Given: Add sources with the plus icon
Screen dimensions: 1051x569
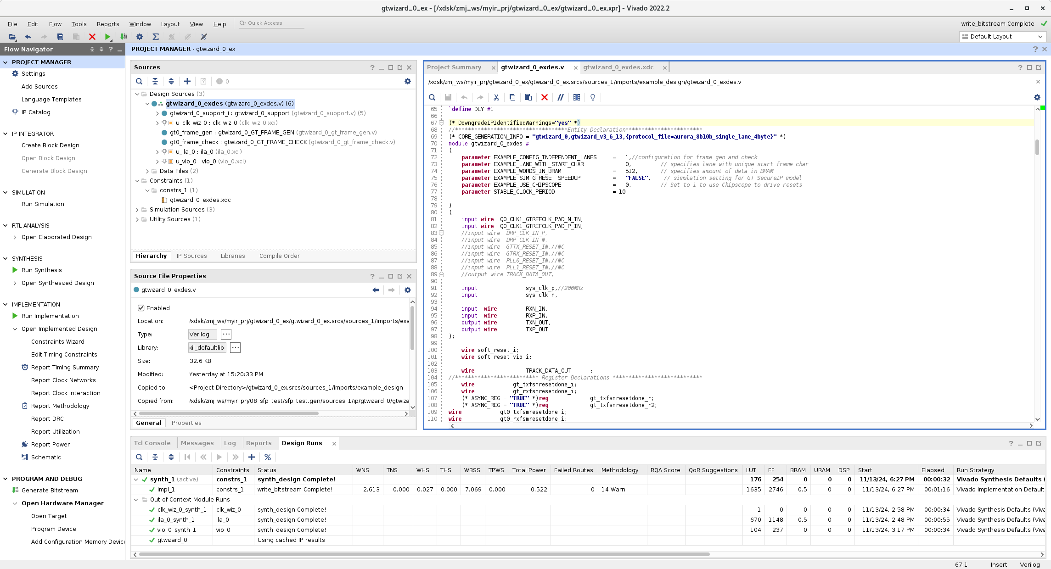Looking at the screenshot, I should [x=187, y=81].
